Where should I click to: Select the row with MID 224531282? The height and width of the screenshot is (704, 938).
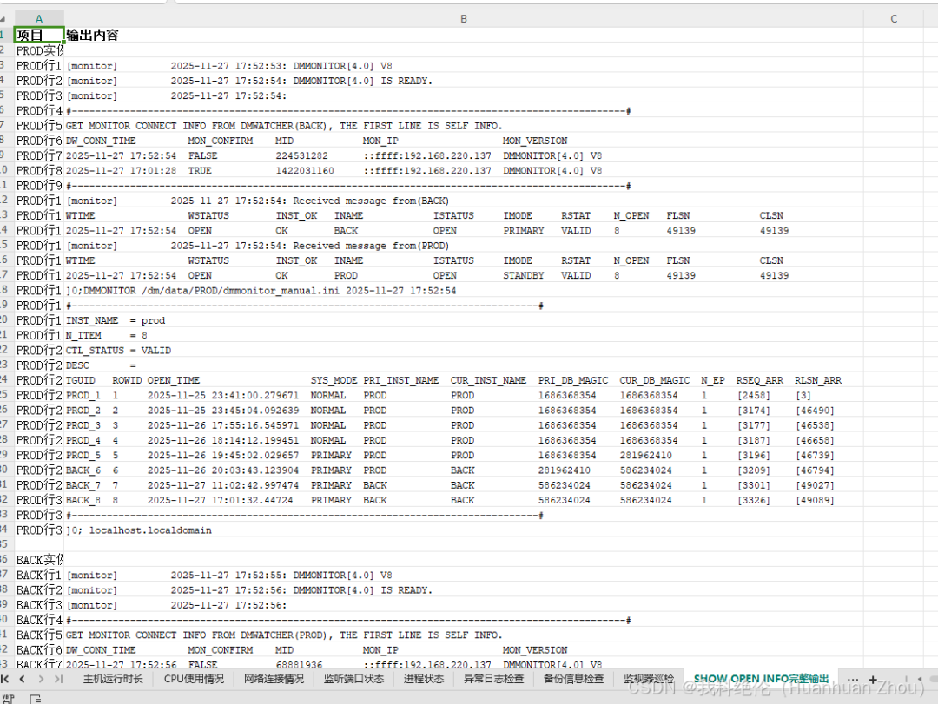[x=464, y=155]
